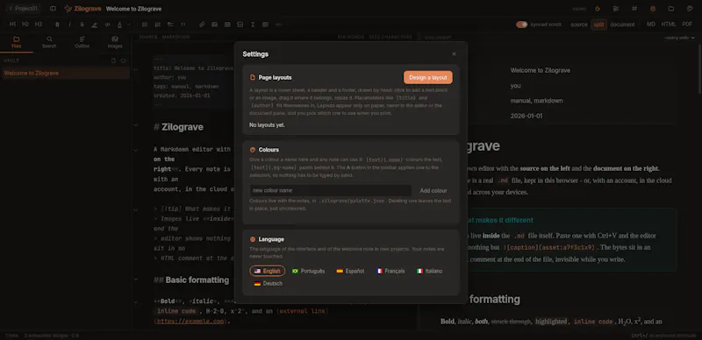Toggle strikethrough formatting in the toolbar

coord(82,25)
